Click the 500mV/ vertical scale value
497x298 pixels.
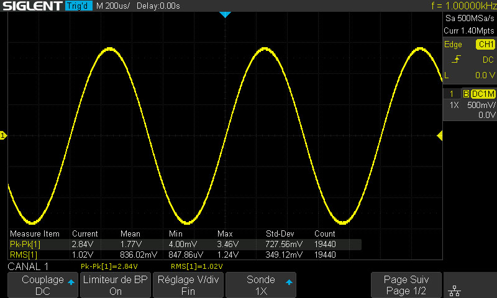pos(481,105)
